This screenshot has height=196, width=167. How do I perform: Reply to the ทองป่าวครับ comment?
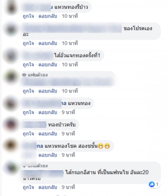tap(47, 134)
